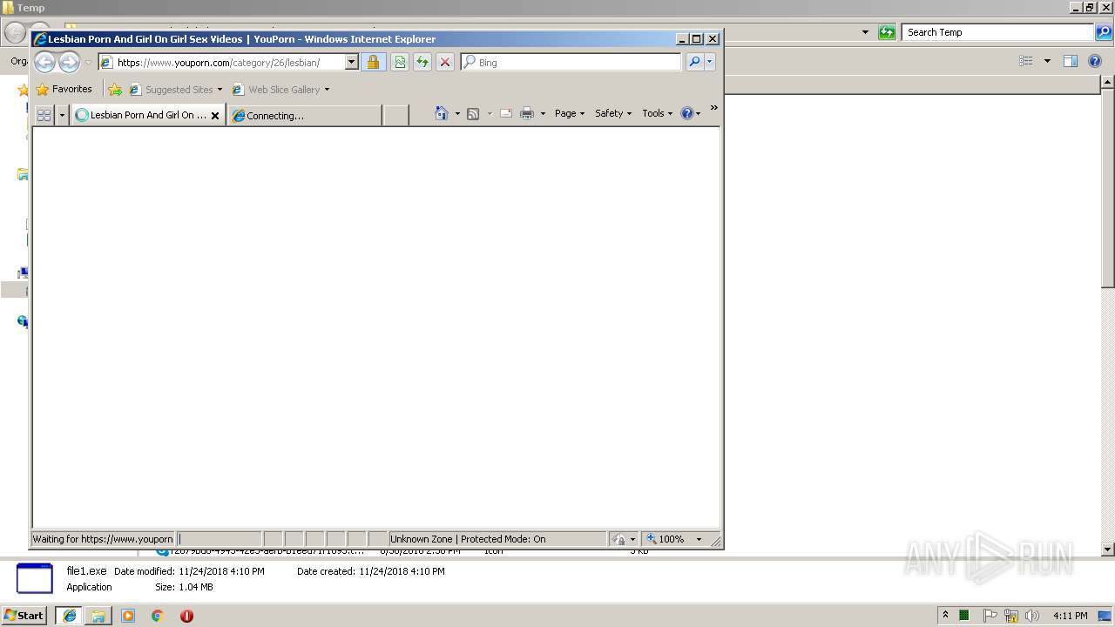Click the RSS Feeds icon
Image resolution: width=1115 pixels, height=627 pixels.
473,113
